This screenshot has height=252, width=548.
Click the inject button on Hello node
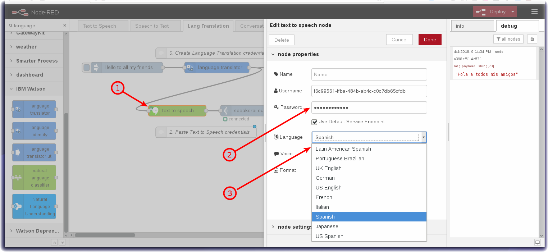pyautogui.click(x=86, y=67)
